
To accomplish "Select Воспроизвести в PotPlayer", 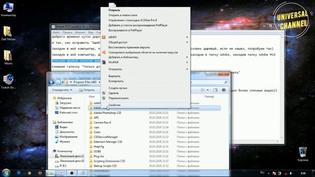I will pyautogui.click(x=146, y=30).
